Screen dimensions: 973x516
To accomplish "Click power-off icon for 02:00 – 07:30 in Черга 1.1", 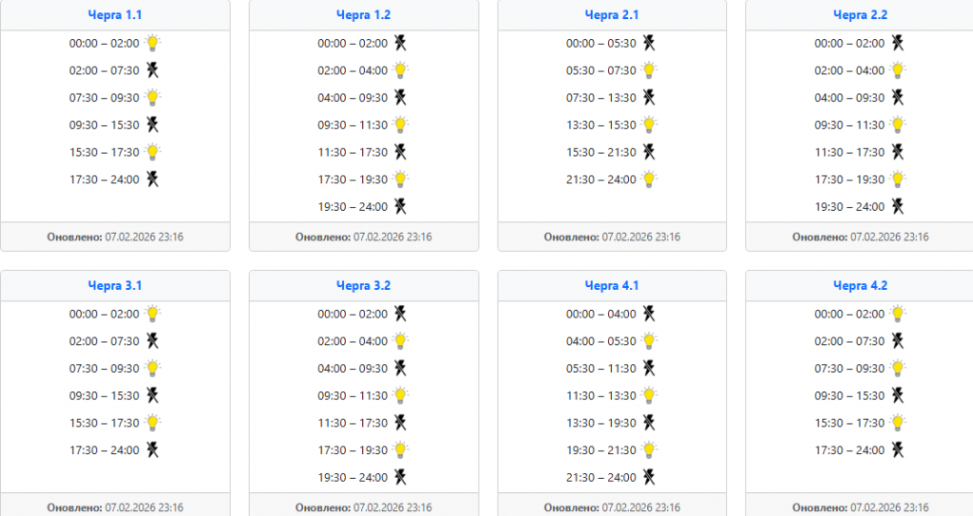I will [x=152, y=70].
